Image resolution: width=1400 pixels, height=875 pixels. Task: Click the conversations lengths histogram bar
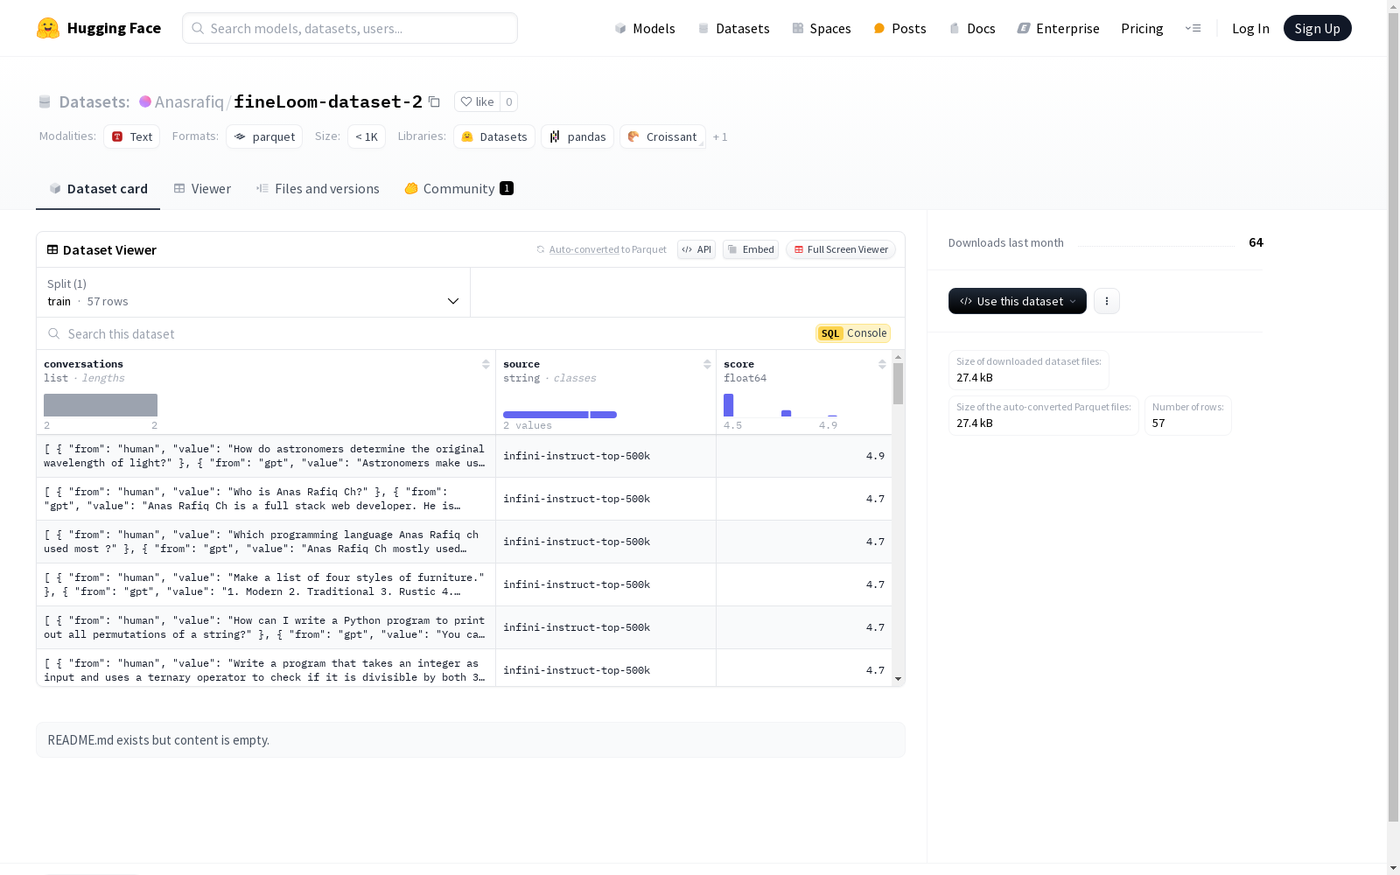[x=101, y=405]
